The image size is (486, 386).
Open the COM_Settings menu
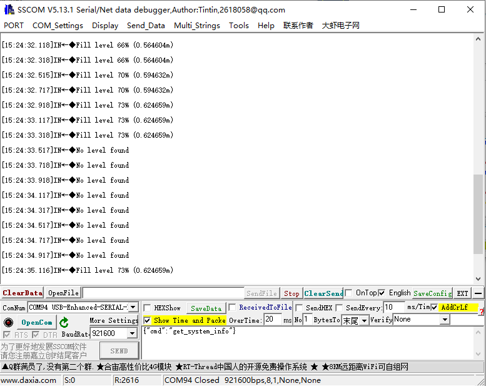point(58,26)
